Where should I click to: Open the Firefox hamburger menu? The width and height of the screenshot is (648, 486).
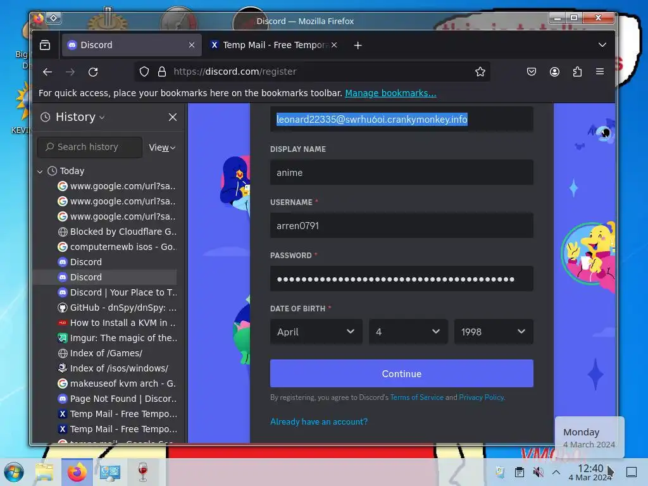[600, 72]
